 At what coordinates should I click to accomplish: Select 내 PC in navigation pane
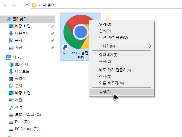pos(17,57)
